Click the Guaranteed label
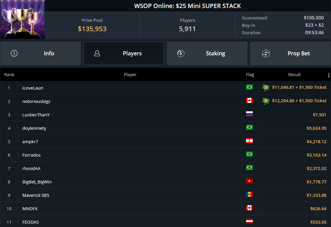Image resolution: width=331 pixels, height=227 pixels. 254,18
